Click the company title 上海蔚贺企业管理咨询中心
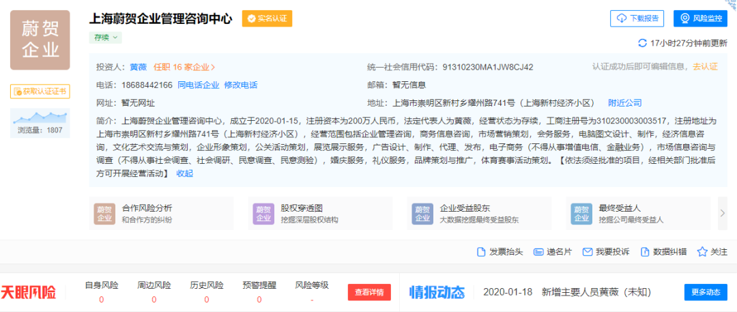Viewport: 737px width, 312px height. coord(161,19)
